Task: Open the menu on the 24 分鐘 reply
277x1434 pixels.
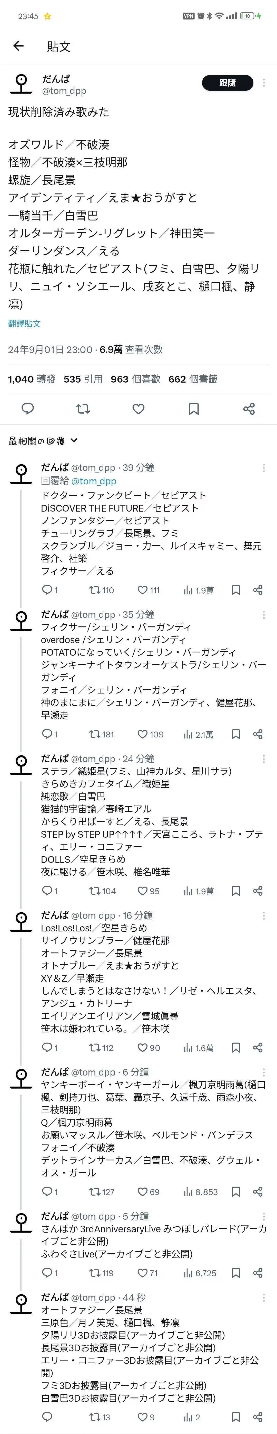Action: pyautogui.click(x=264, y=759)
